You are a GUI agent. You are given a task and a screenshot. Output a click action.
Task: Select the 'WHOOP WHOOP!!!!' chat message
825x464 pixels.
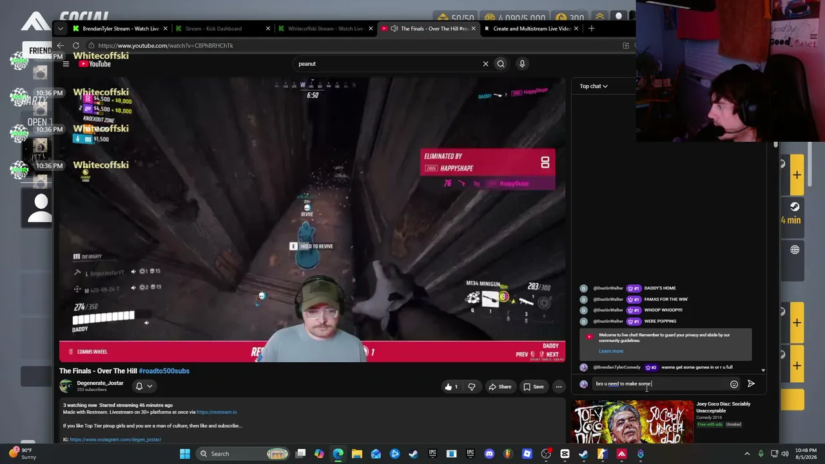click(663, 310)
